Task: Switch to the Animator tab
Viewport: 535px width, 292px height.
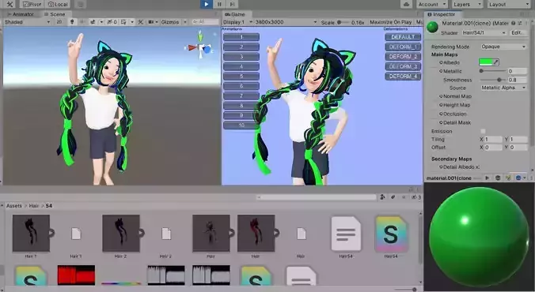Action: [21, 14]
